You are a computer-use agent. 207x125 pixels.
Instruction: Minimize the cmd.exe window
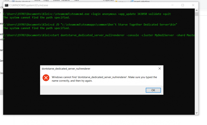coord(172,5)
